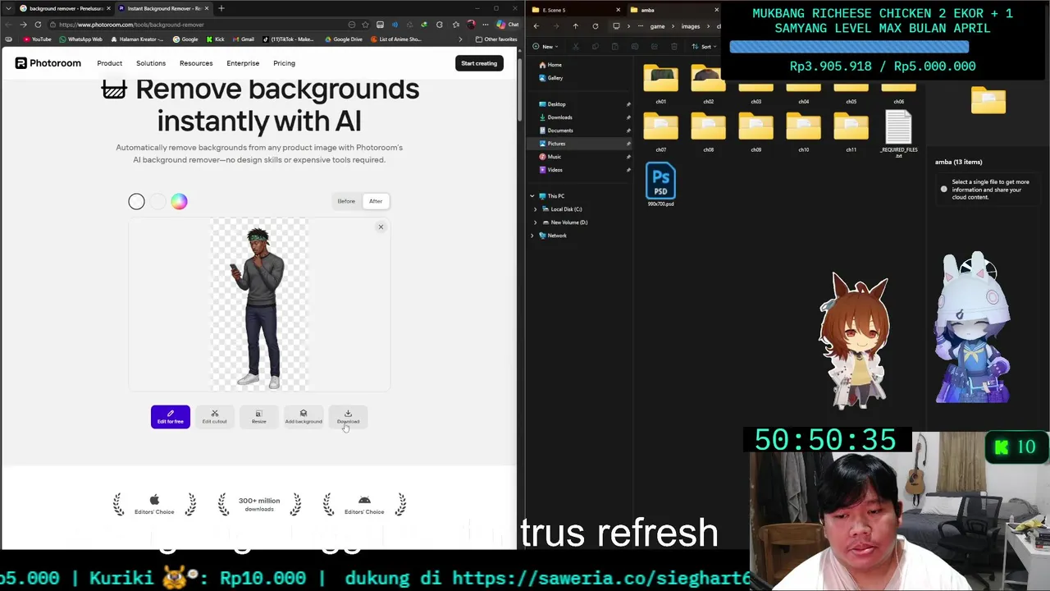Switch to E. Scene 5 Explorer tab
This screenshot has width=1050, height=591.
click(577, 10)
